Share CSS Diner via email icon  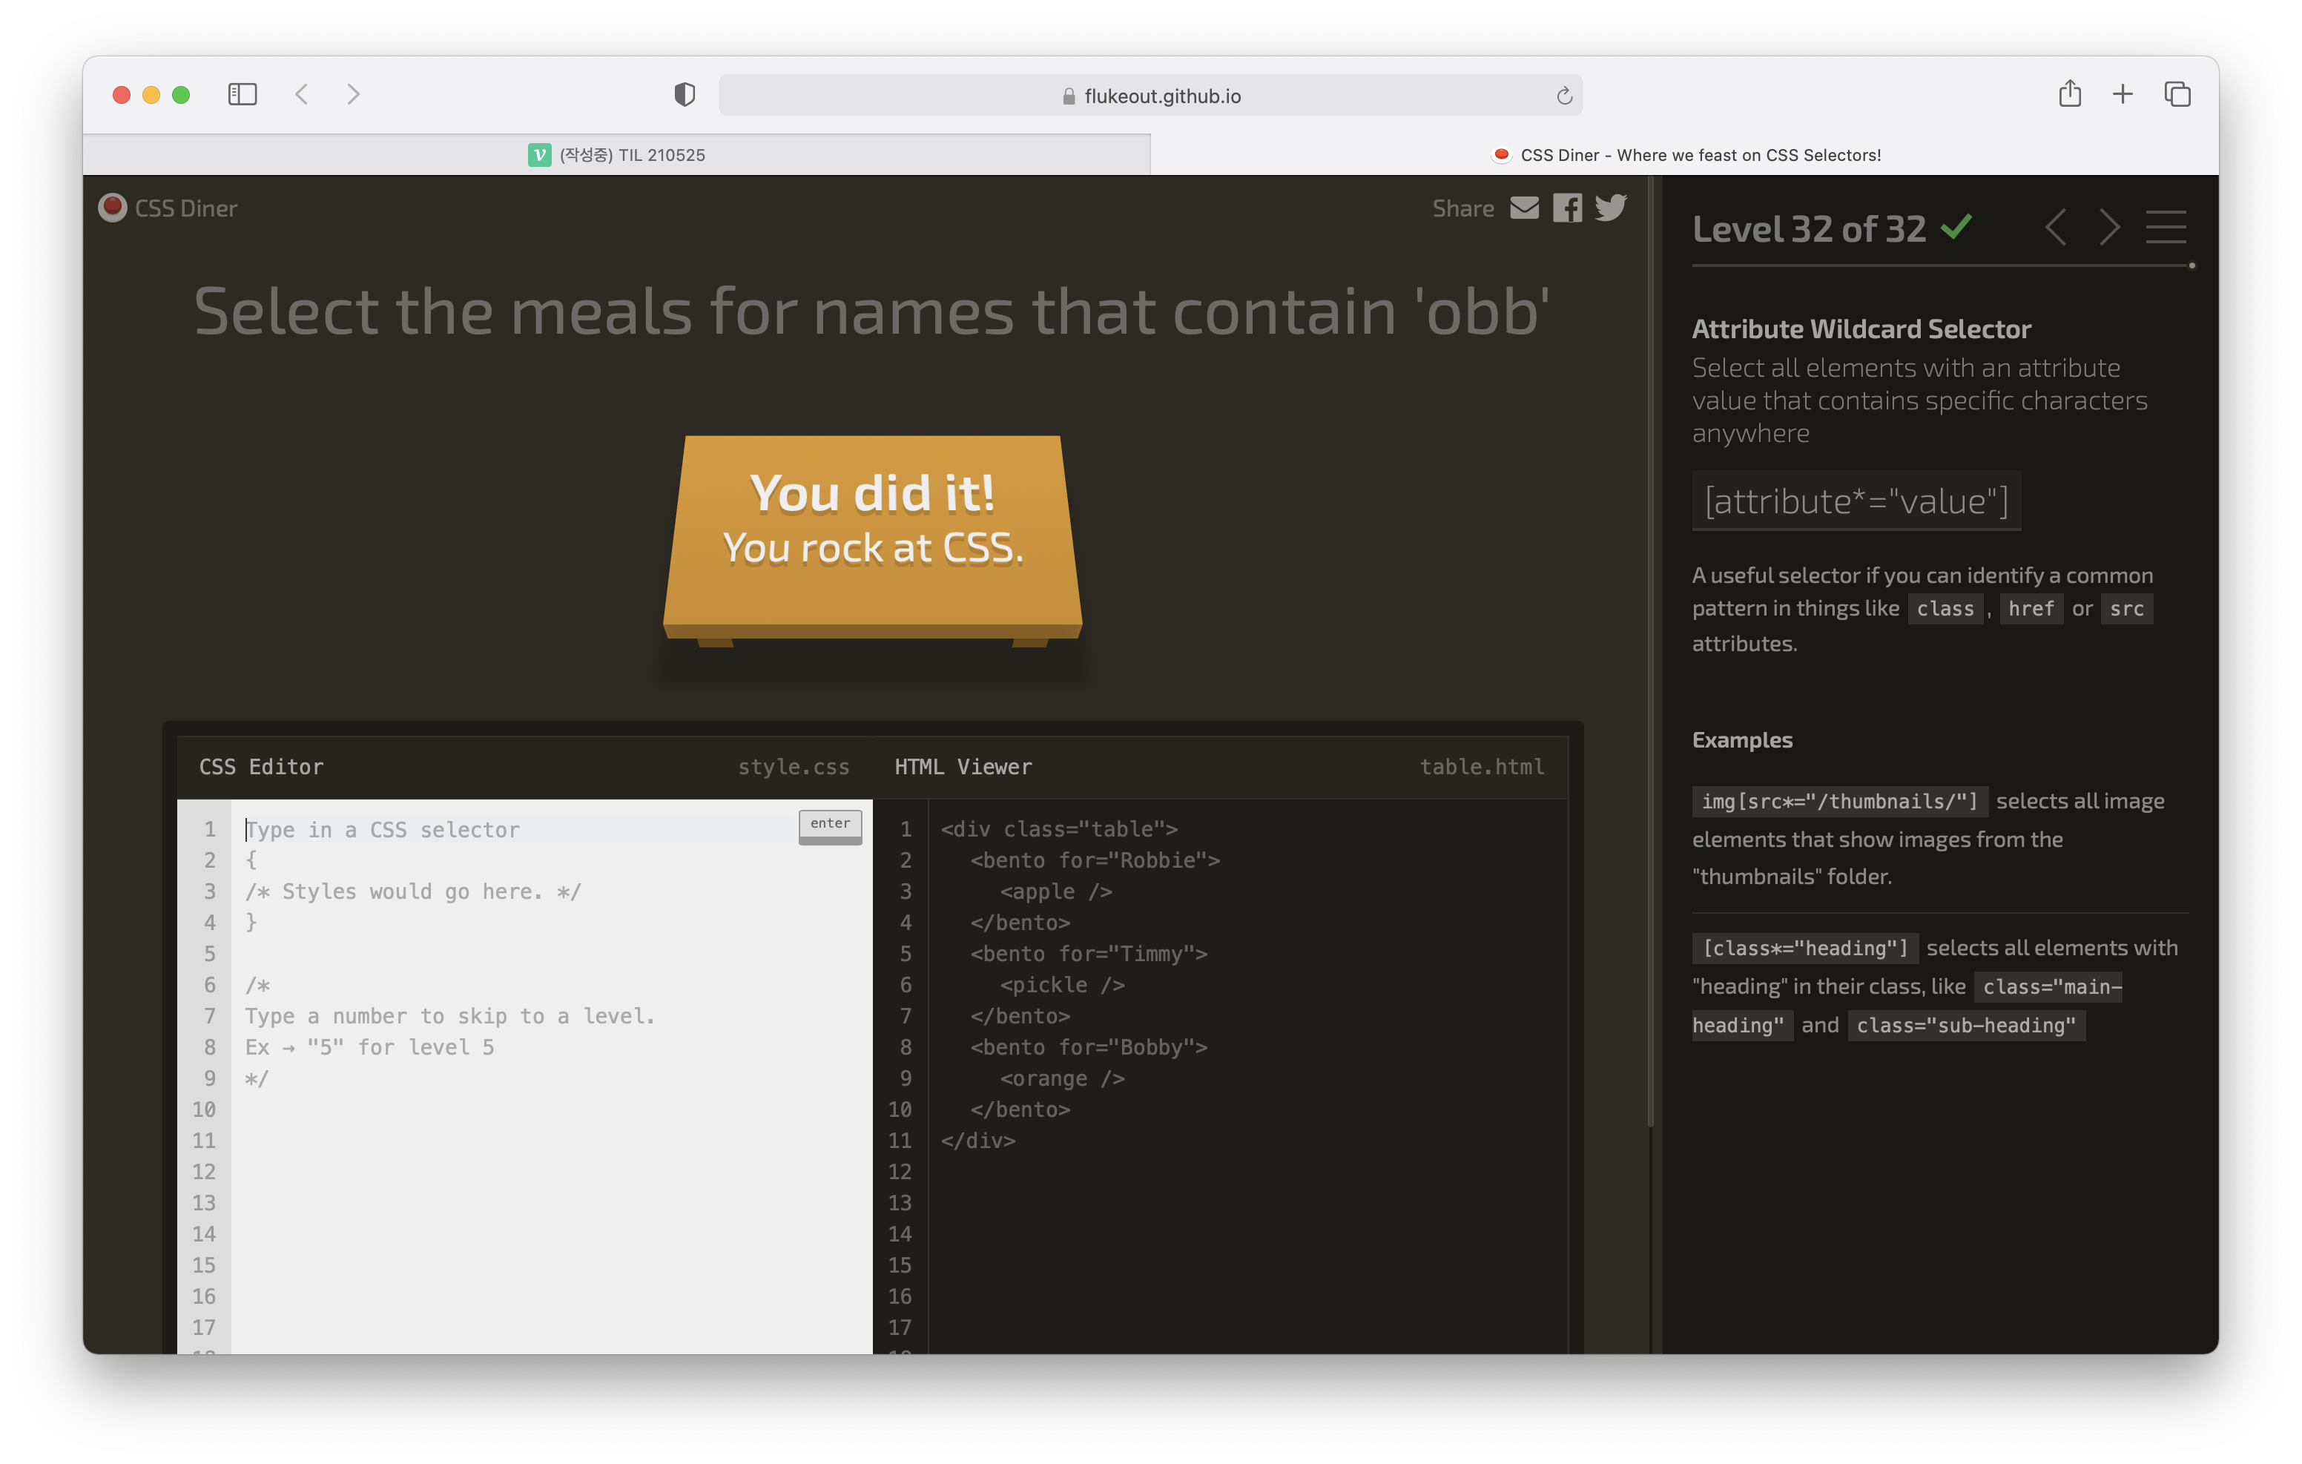[x=1524, y=208]
